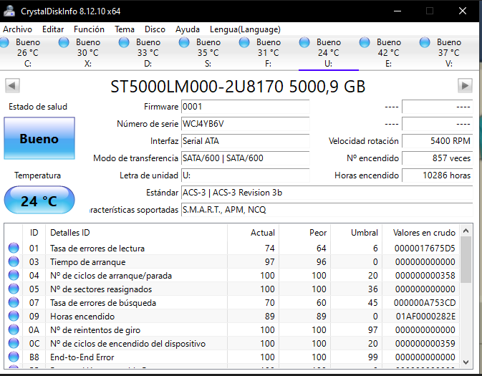The height and width of the screenshot is (376, 482).
Task: Click the Firmware field 0001
Action: pyautogui.click(x=246, y=107)
